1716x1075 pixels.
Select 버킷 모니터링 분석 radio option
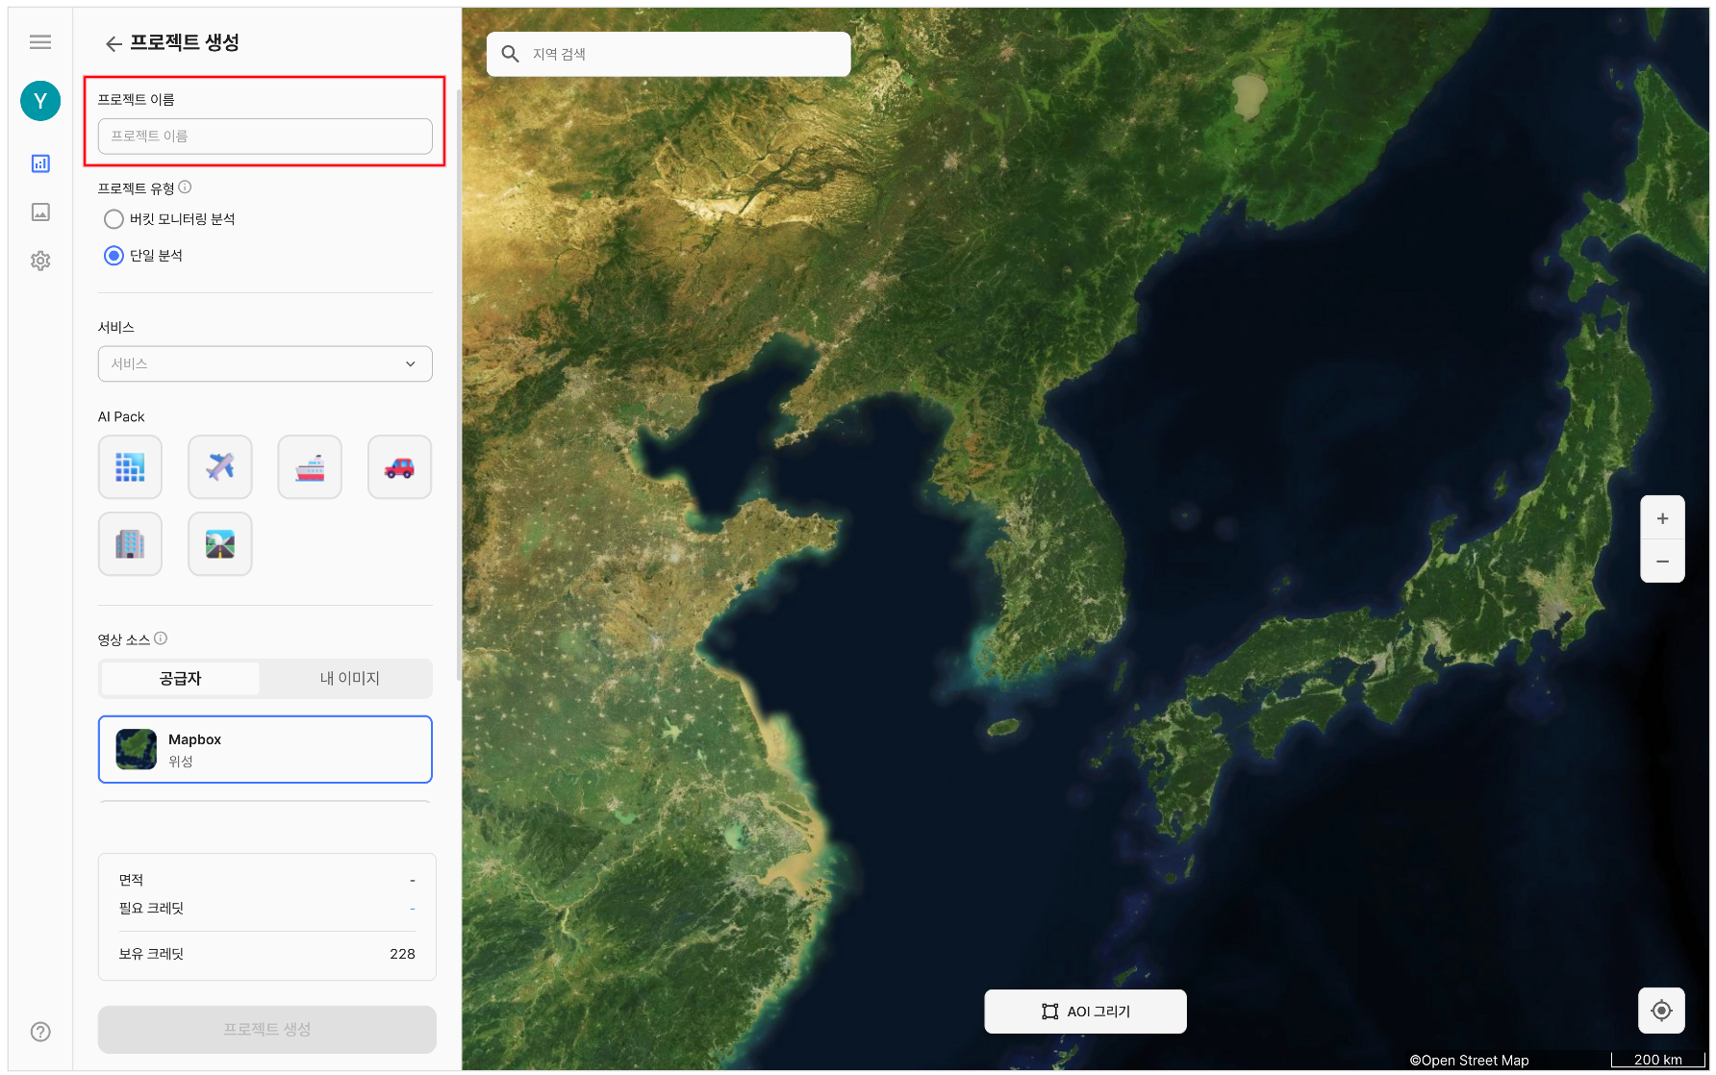(x=114, y=219)
